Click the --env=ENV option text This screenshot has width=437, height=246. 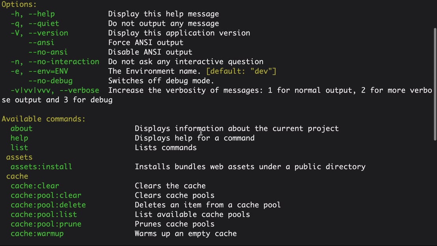point(48,71)
